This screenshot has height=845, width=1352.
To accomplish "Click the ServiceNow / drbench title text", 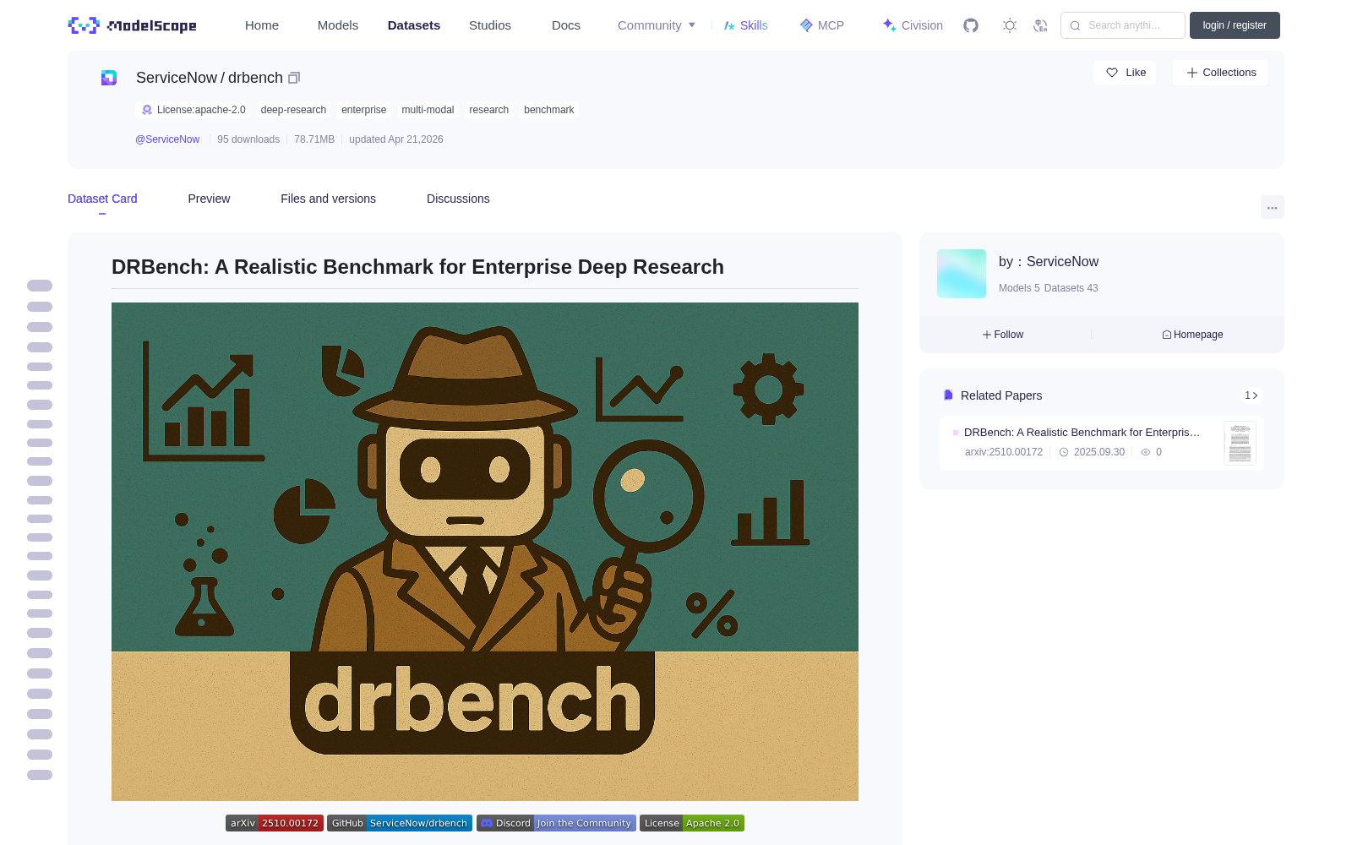I will coord(210,78).
